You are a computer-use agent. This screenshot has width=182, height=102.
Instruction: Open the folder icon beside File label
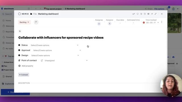coord(31,14)
